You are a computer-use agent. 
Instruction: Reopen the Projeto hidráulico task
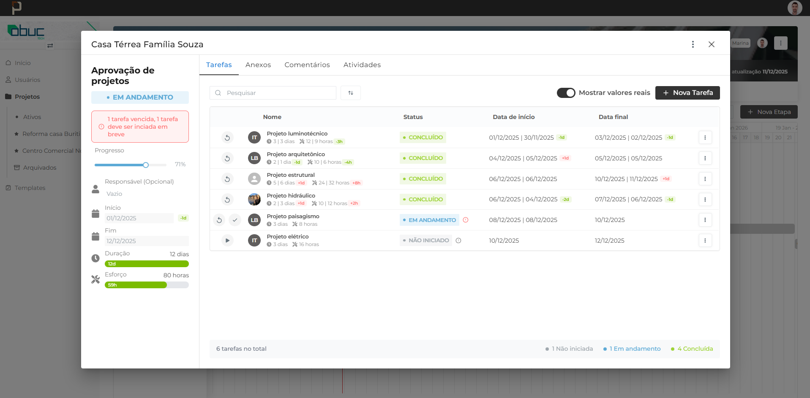pos(227,200)
